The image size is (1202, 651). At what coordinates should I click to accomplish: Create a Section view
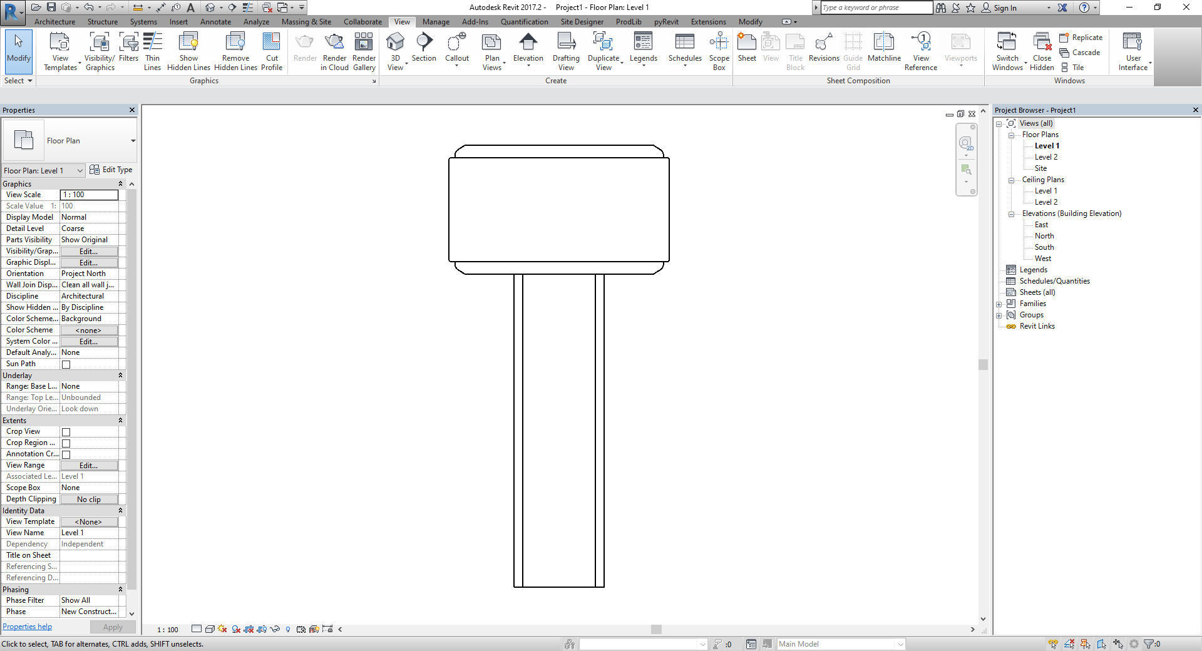pos(424,48)
